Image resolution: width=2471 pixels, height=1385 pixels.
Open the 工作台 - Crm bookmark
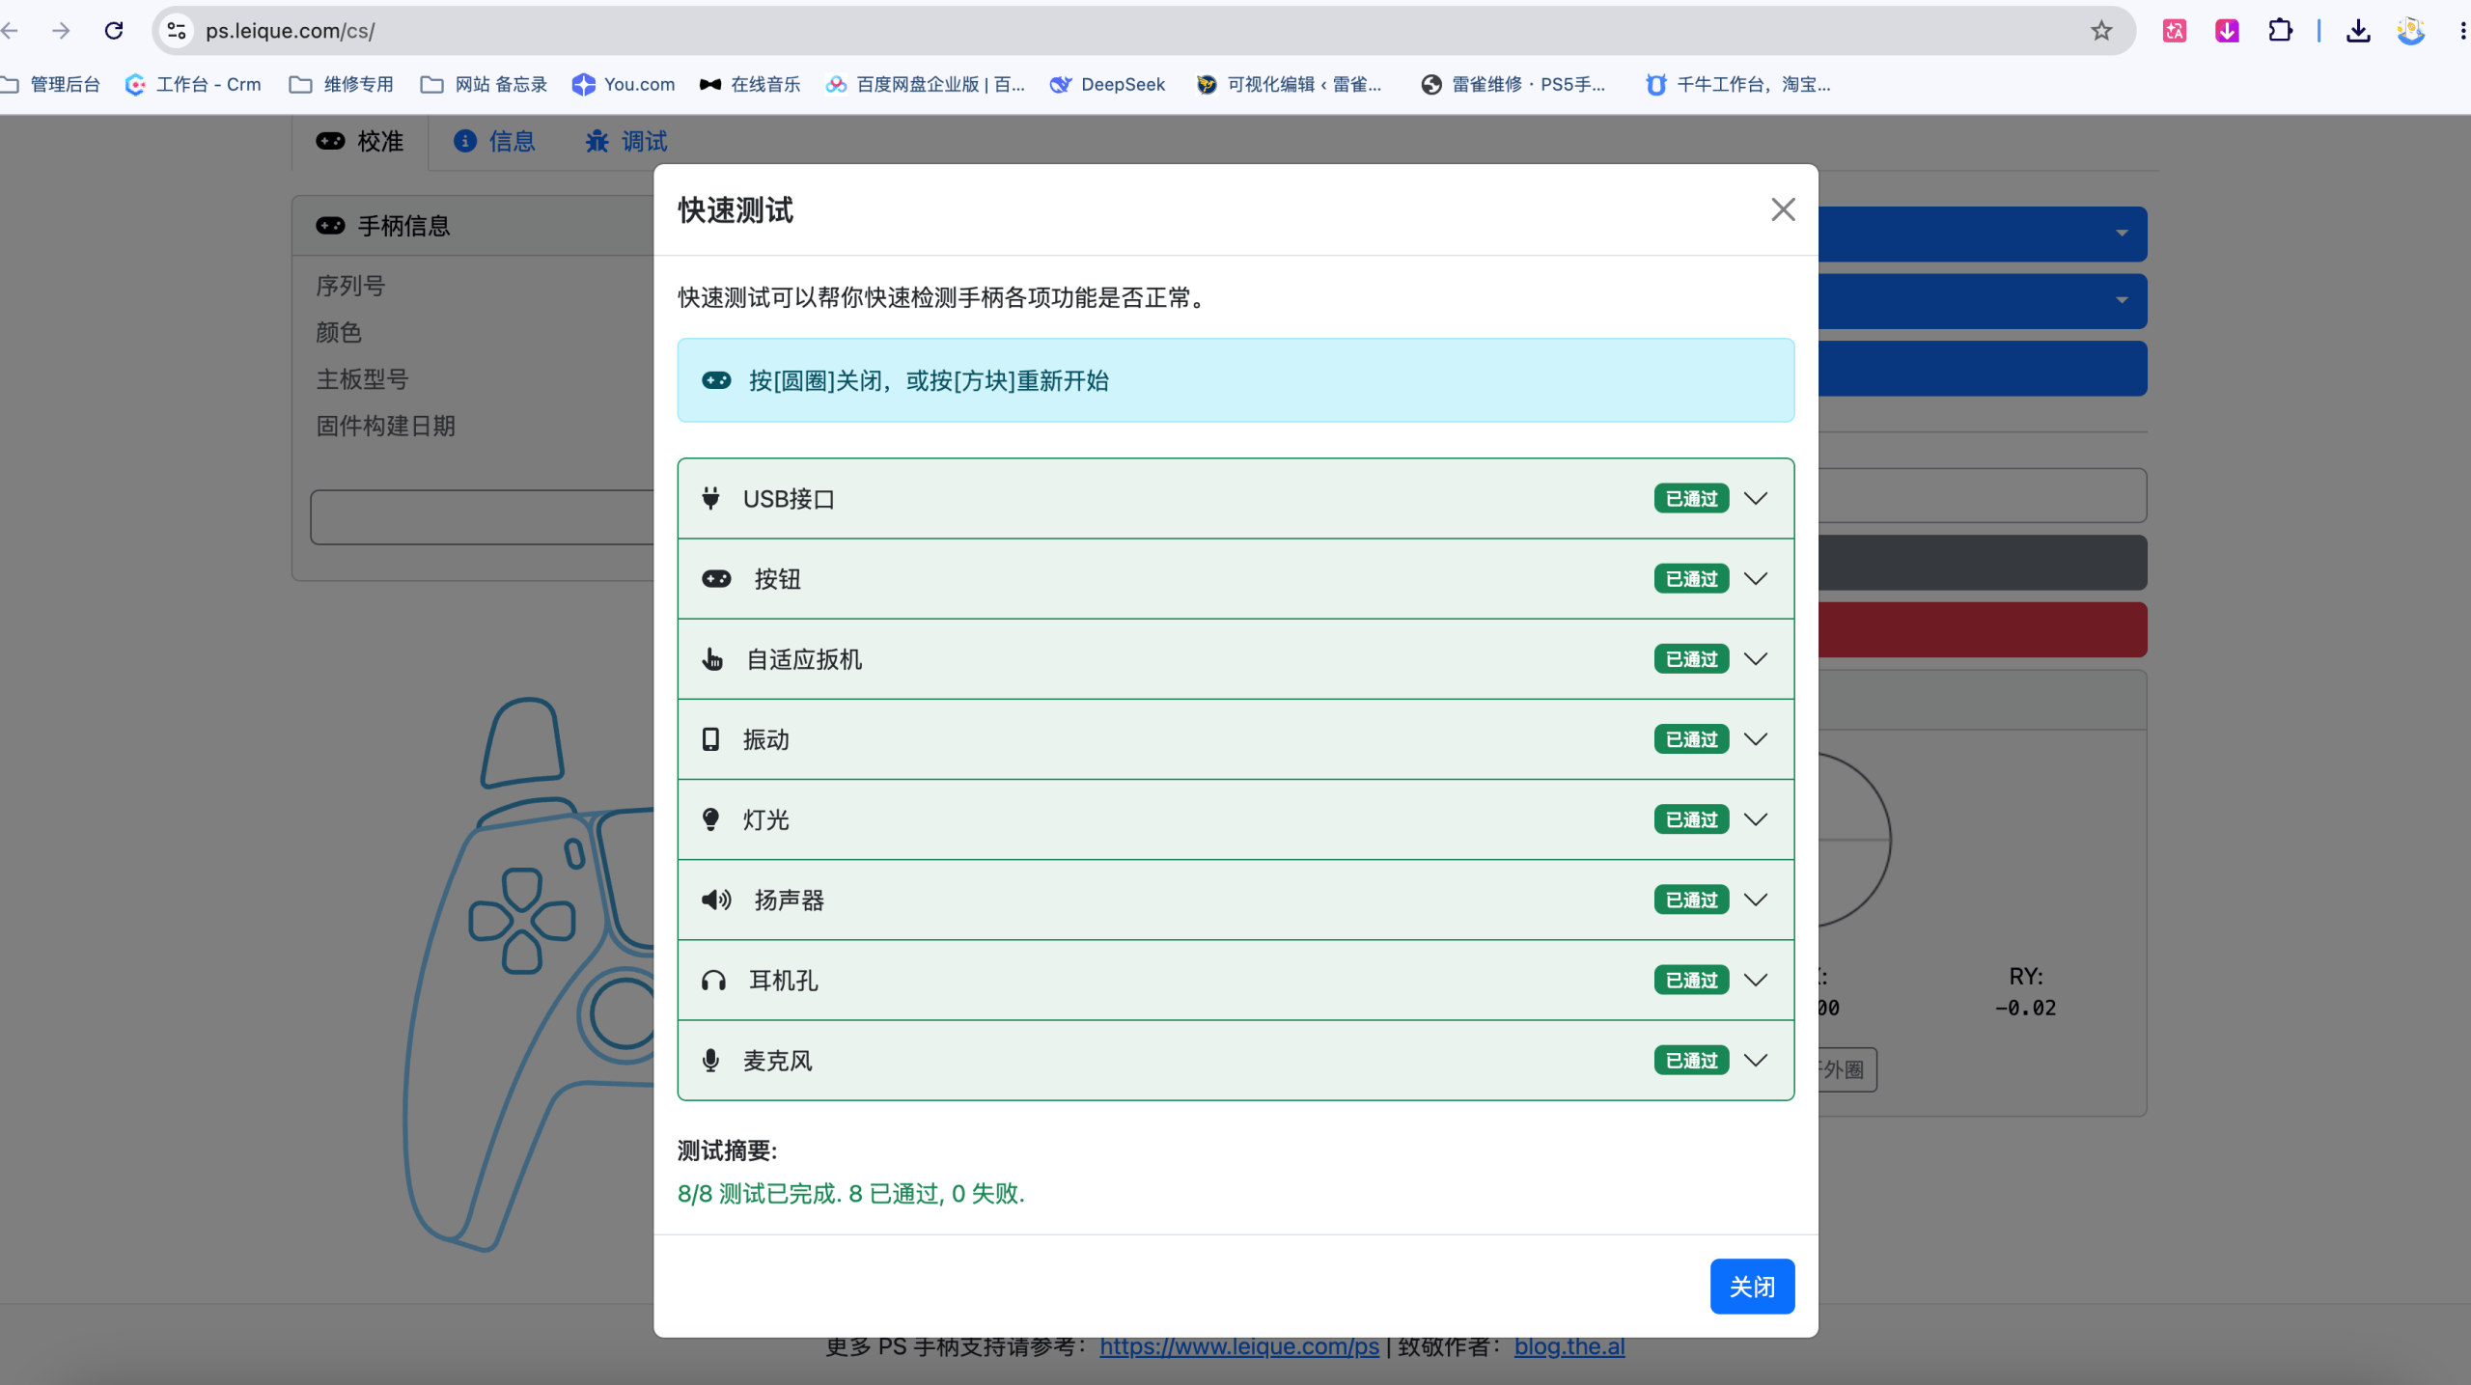[x=193, y=85]
